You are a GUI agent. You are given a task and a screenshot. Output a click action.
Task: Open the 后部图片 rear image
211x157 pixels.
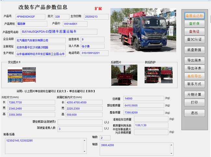pos(119,74)
